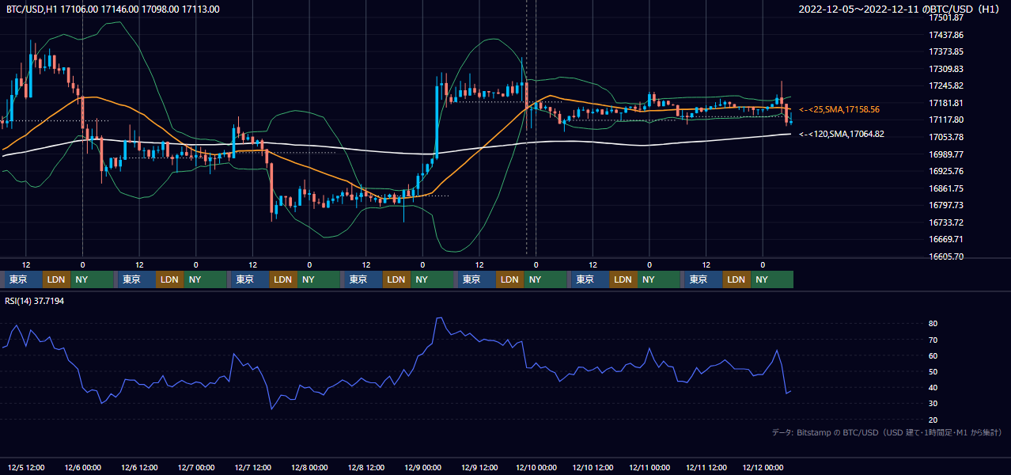The height and width of the screenshot is (475, 1011).
Task: Click the 12/7 00:00 time axis label
Action: pos(196,467)
